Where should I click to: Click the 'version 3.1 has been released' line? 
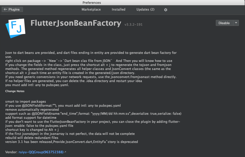(72, 142)
